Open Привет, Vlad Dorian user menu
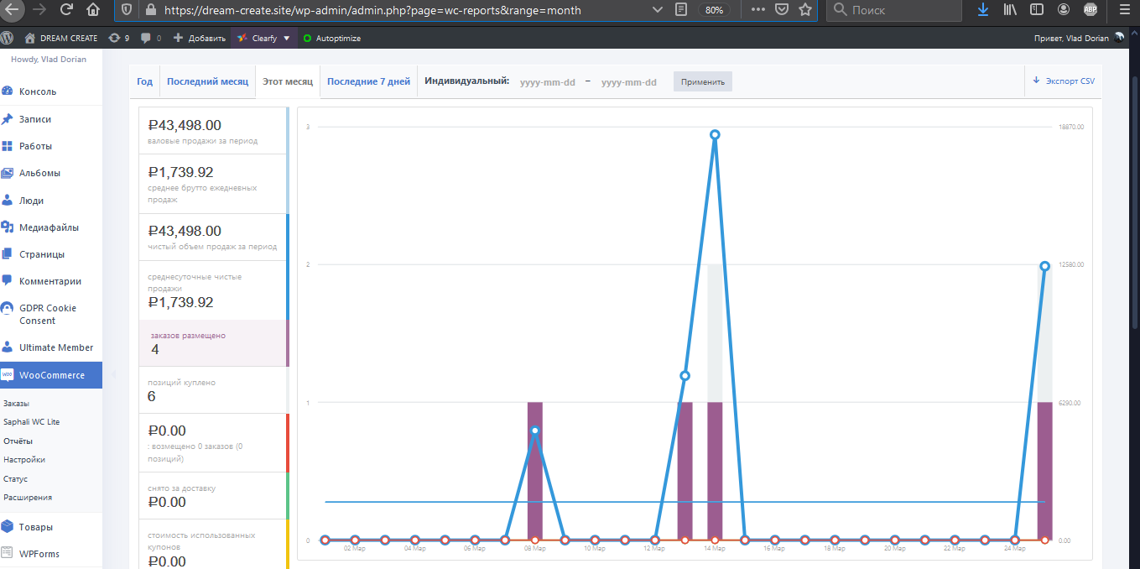1140x569 pixels. coord(1080,38)
